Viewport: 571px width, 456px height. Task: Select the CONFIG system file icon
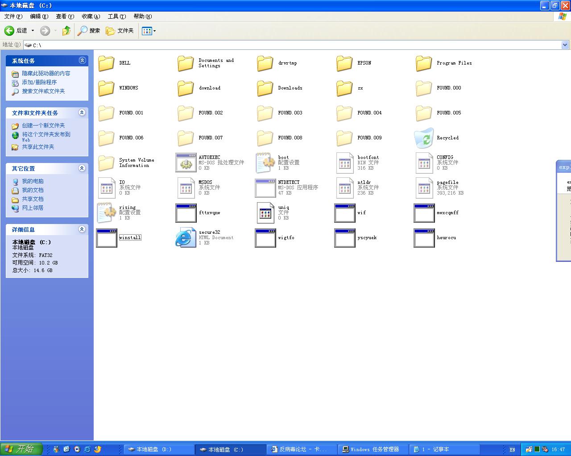424,163
